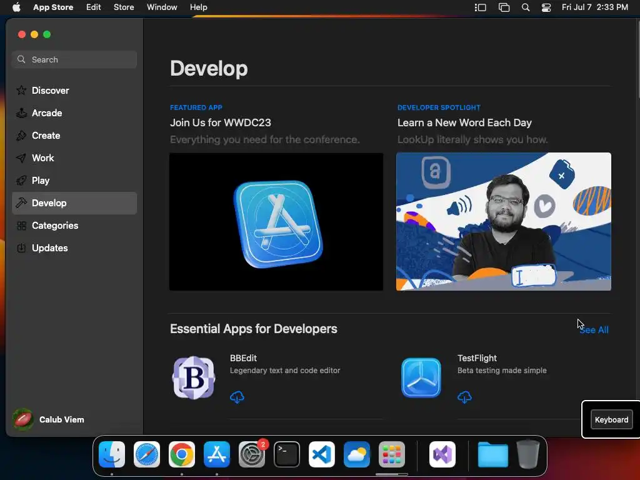The height and width of the screenshot is (480, 640).
Task: Open the Arcade joystick icon in sidebar
Action: click(21, 112)
